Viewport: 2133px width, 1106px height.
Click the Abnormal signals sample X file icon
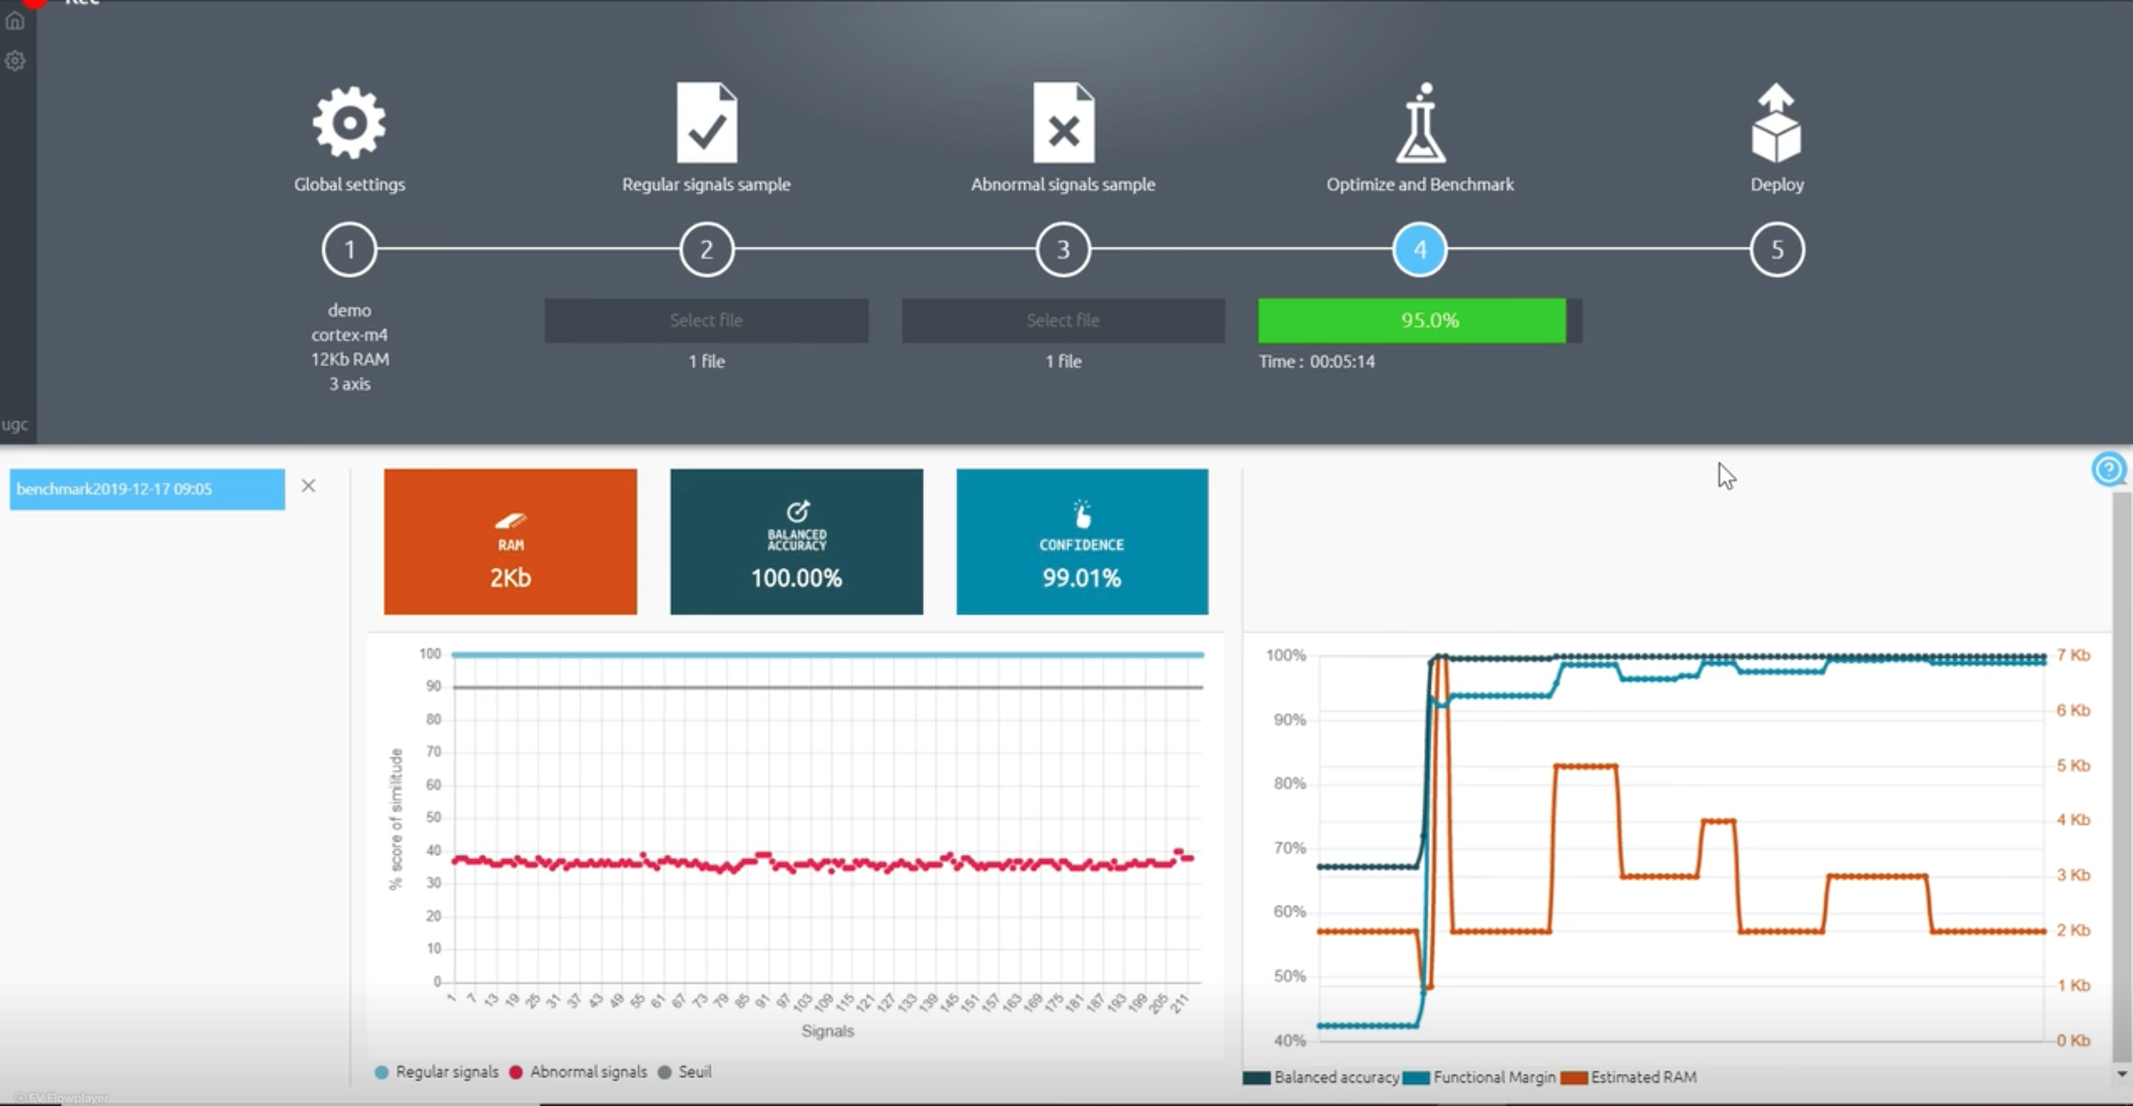click(x=1063, y=123)
